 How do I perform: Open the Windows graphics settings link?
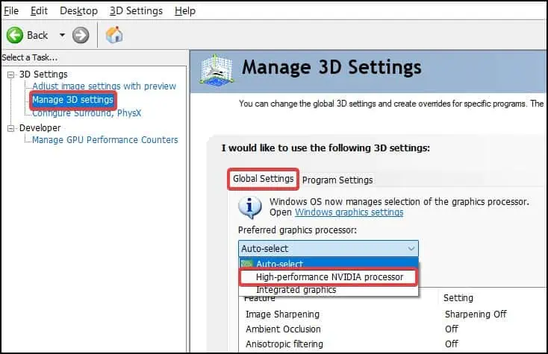point(349,212)
